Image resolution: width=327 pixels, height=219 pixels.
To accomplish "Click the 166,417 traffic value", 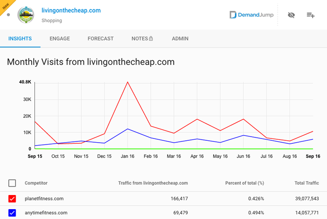I will 180,199.
